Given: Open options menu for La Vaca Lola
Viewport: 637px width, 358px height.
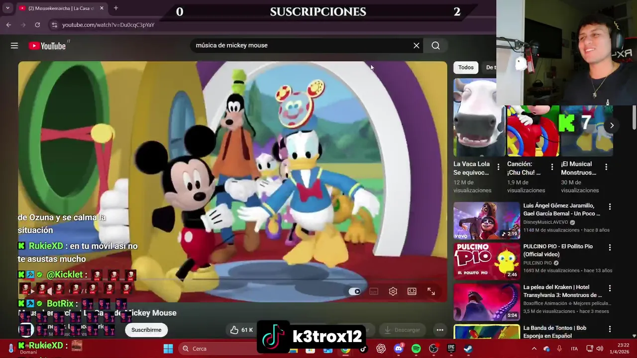Looking at the screenshot, I should tap(498, 167).
